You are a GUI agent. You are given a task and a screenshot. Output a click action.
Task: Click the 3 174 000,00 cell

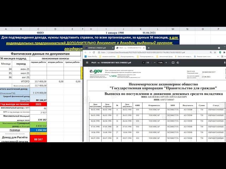click(x=38, y=92)
